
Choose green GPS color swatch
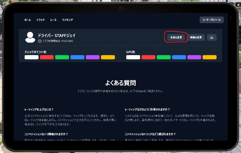click(164, 57)
